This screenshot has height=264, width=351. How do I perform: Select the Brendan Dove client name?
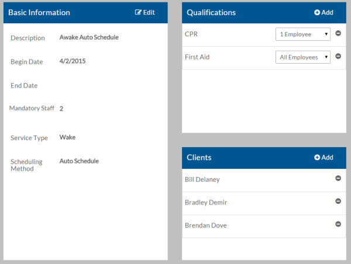point(205,225)
